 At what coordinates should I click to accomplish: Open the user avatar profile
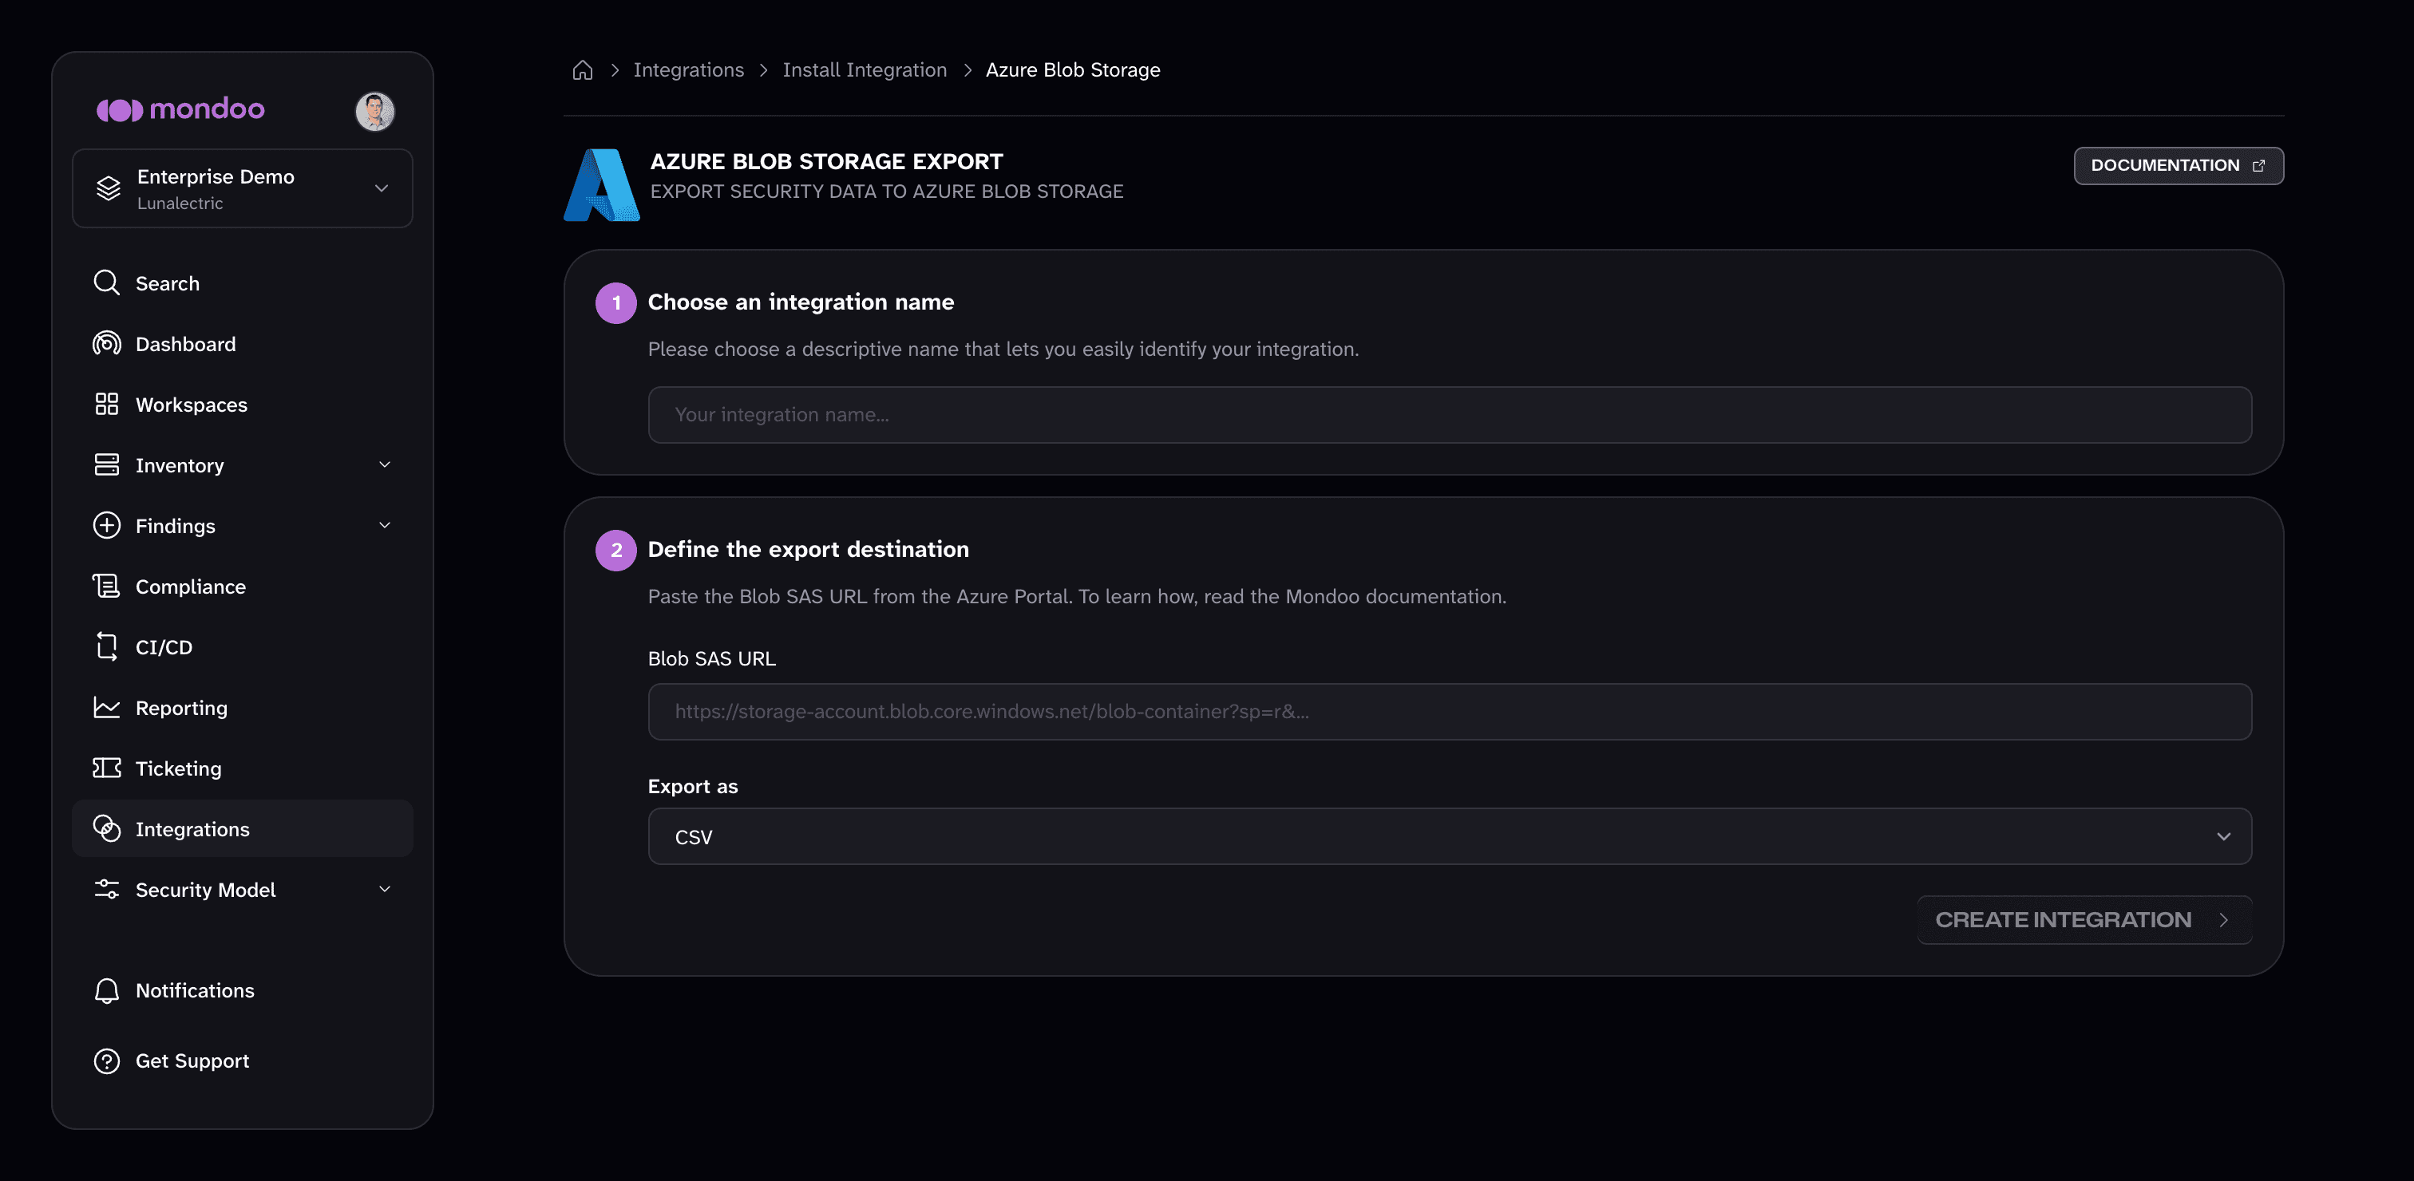[x=375, y=110]
